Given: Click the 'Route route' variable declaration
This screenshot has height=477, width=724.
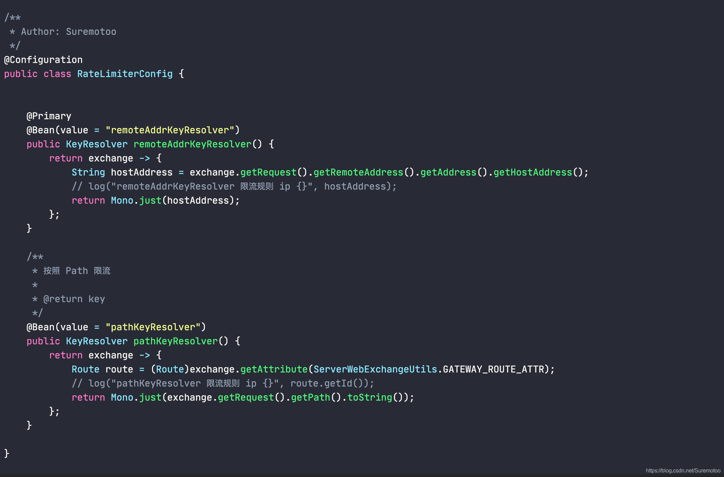Looking at the screenshot, I should coord(102,369).
